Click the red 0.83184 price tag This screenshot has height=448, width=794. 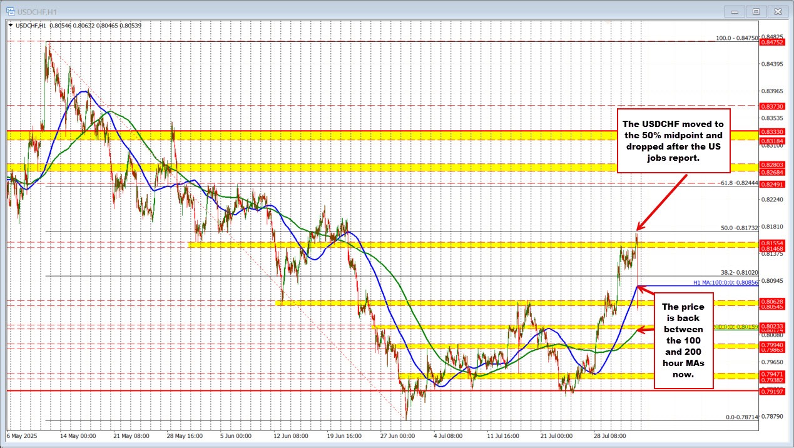[x=773, y=141]
